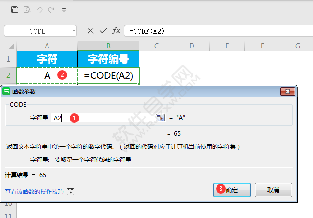Open the Print Preview icon
313x218 pixels.
(27, 10)
